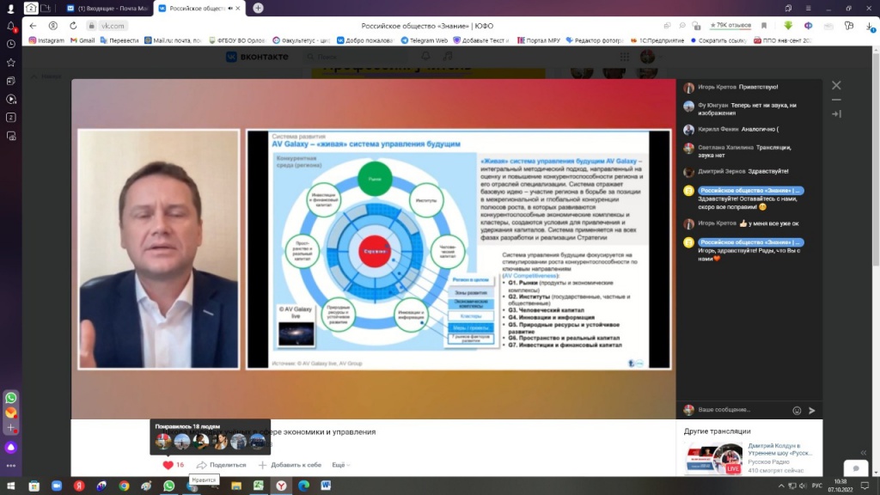Click Кирилл Фенин name in chat
This screenshot has width=880, height=495.
click(x=718, y=129)
